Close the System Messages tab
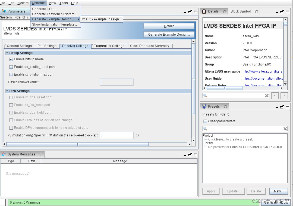Screen dimensions: 293x206 click(x=41, y=154)
